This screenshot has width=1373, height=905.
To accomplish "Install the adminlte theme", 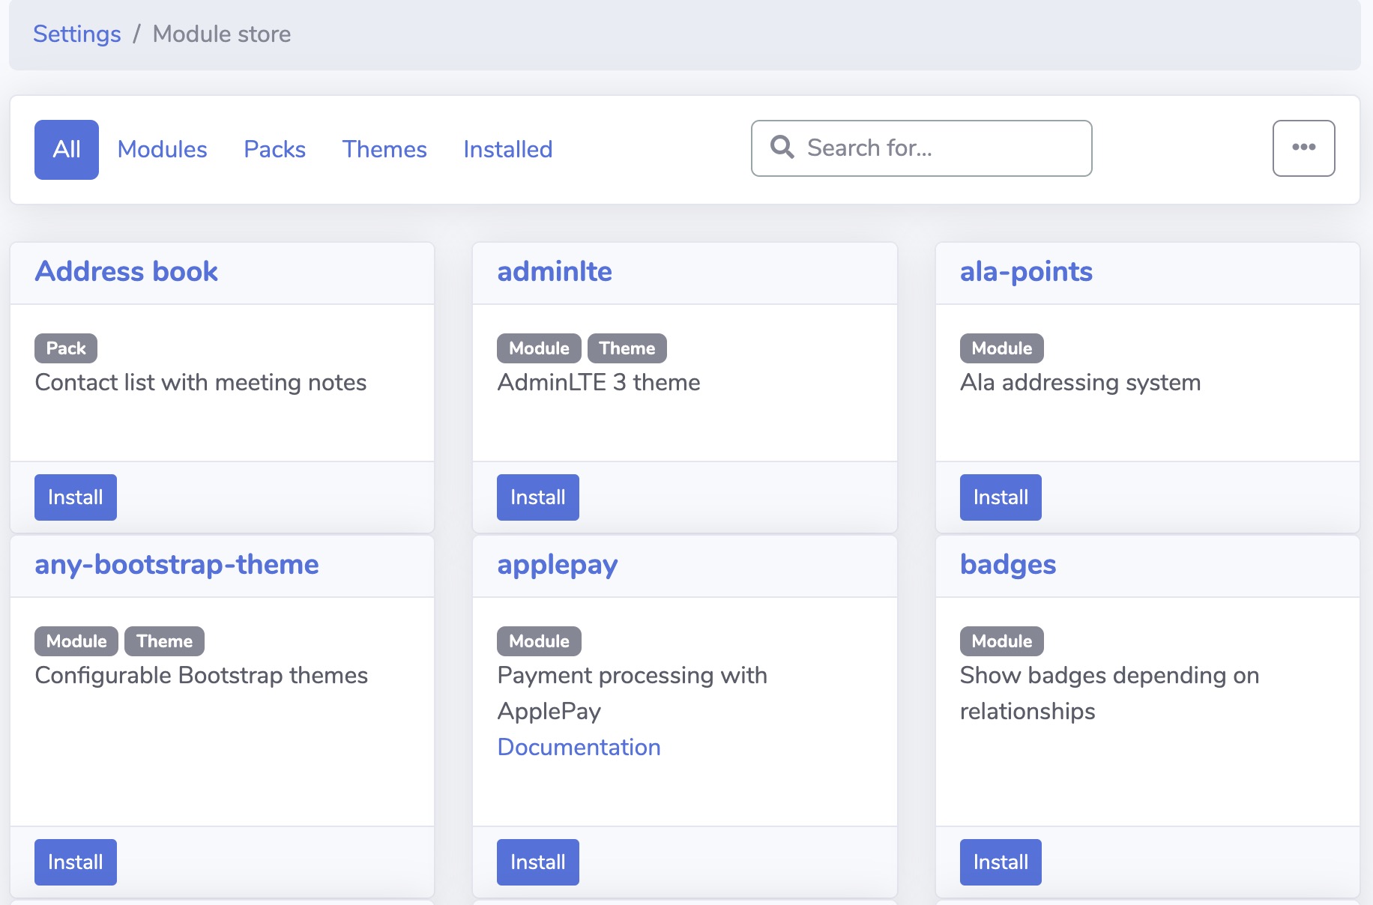I will point(537,497).
